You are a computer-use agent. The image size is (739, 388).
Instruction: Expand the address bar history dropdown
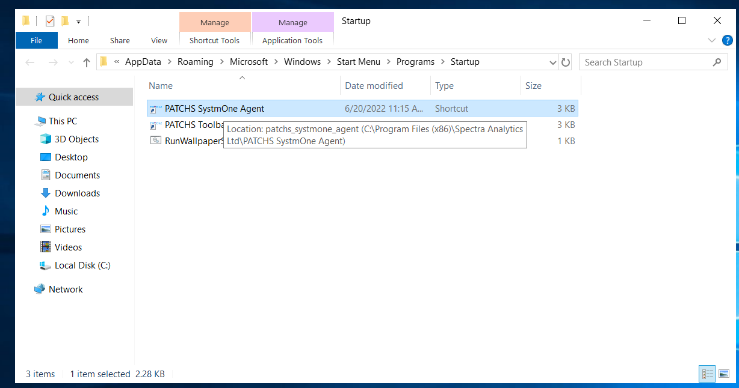(x=553, y=62)
